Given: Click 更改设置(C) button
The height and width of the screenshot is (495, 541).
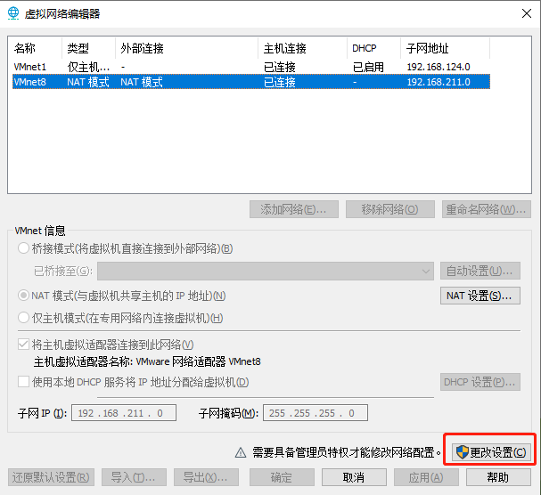Looking at the screenshot, I should pyautogui.click(x=491, y=452).
